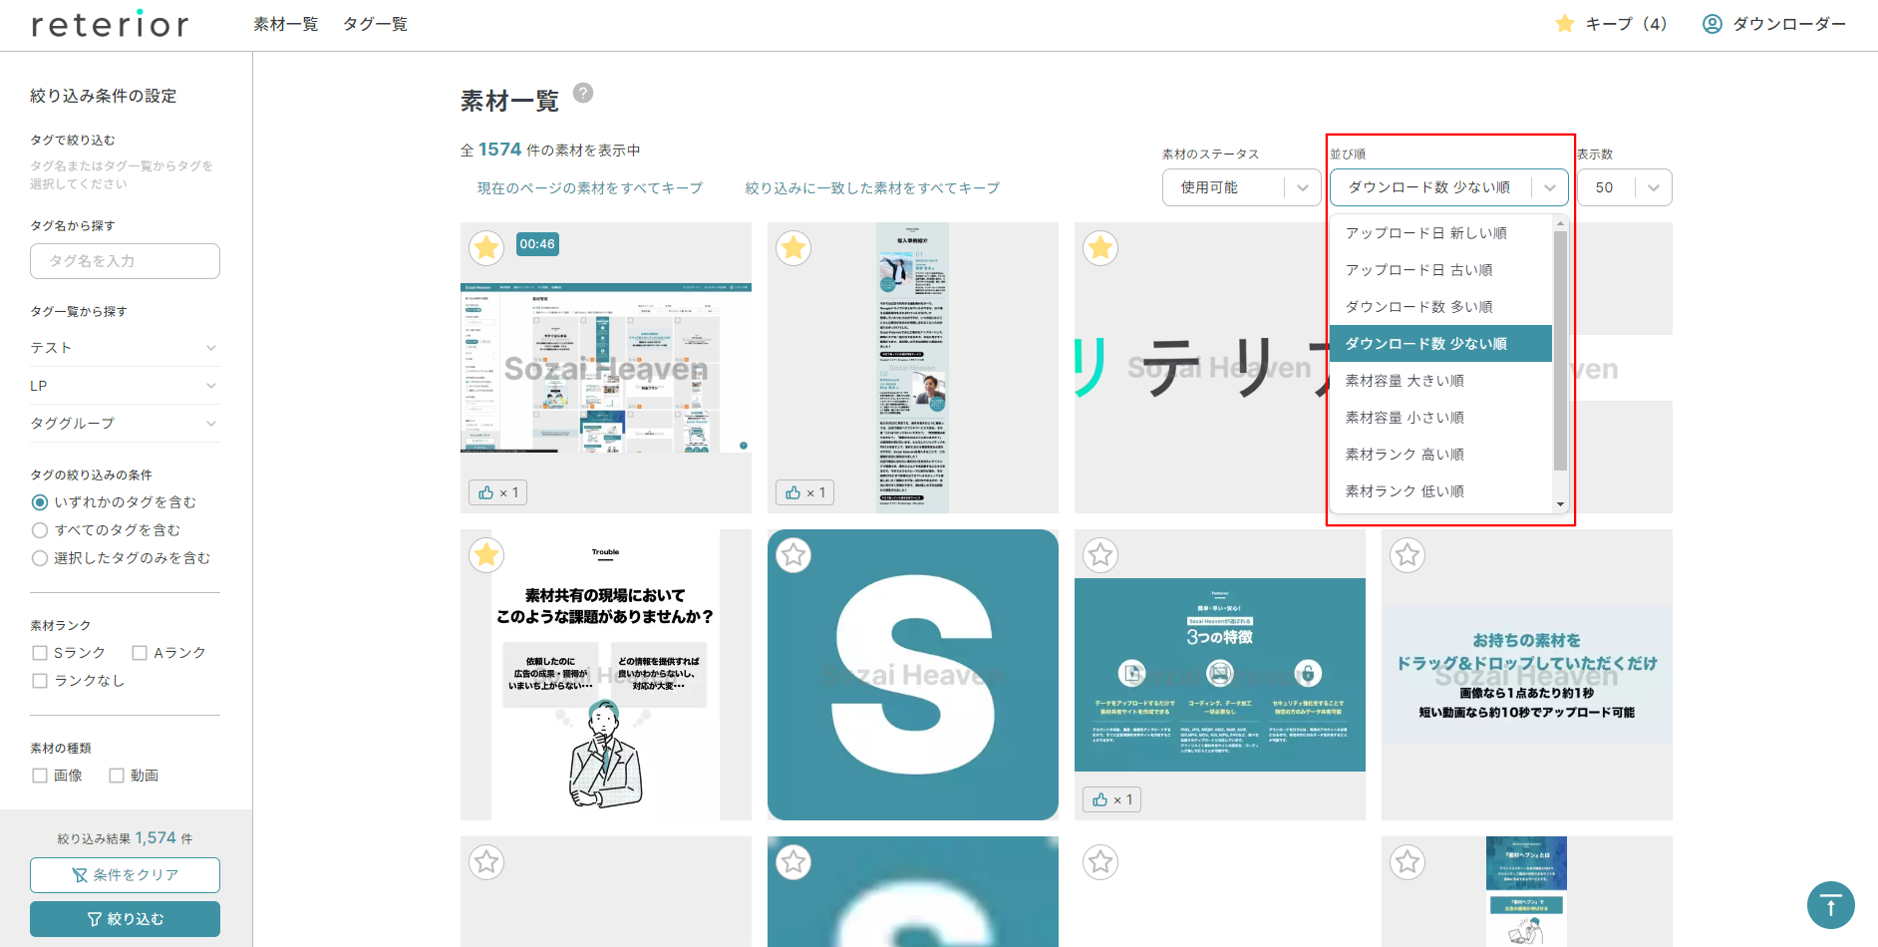Image resolution: width=1878 pixels, height=947 pixels.
Task: Star the ドラッグ&ドロップ material
Action: pos(1408,554)
